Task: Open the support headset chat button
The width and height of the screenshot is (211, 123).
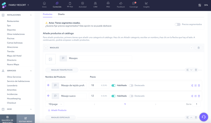Action: 204,117
